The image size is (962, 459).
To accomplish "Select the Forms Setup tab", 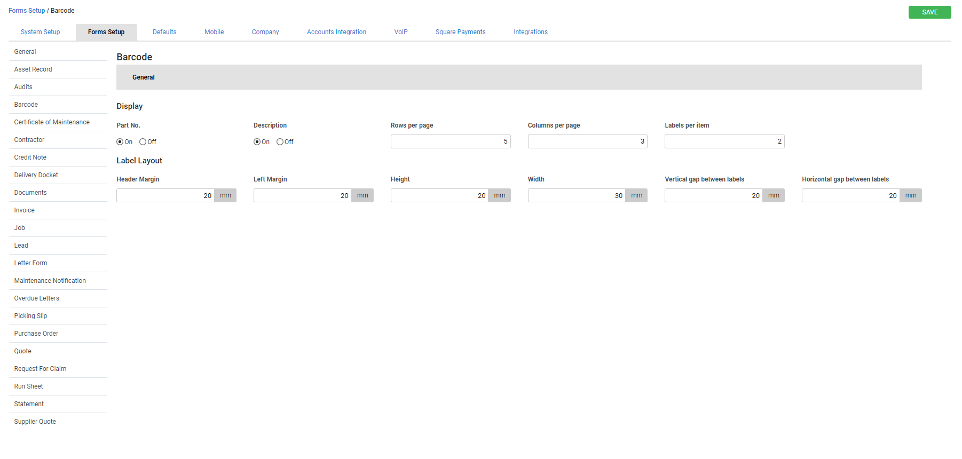I will (x=106, y=32).
